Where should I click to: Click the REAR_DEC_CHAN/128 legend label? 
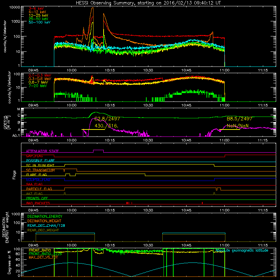click(46, 225)
